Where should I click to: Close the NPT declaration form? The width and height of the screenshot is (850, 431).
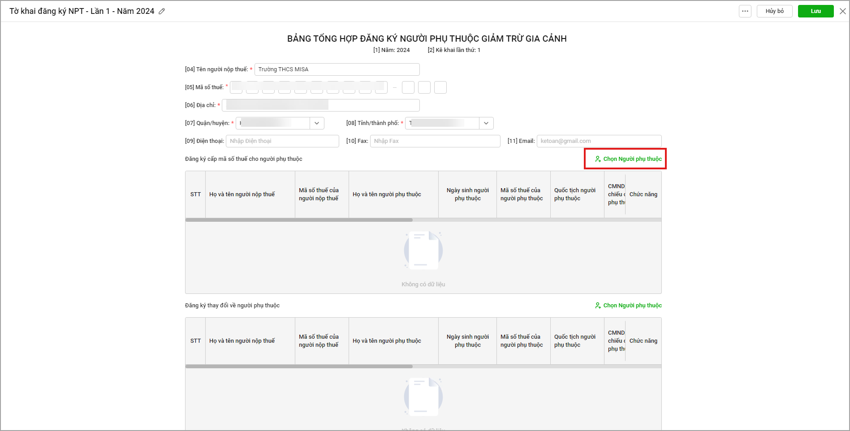[842, 11]
